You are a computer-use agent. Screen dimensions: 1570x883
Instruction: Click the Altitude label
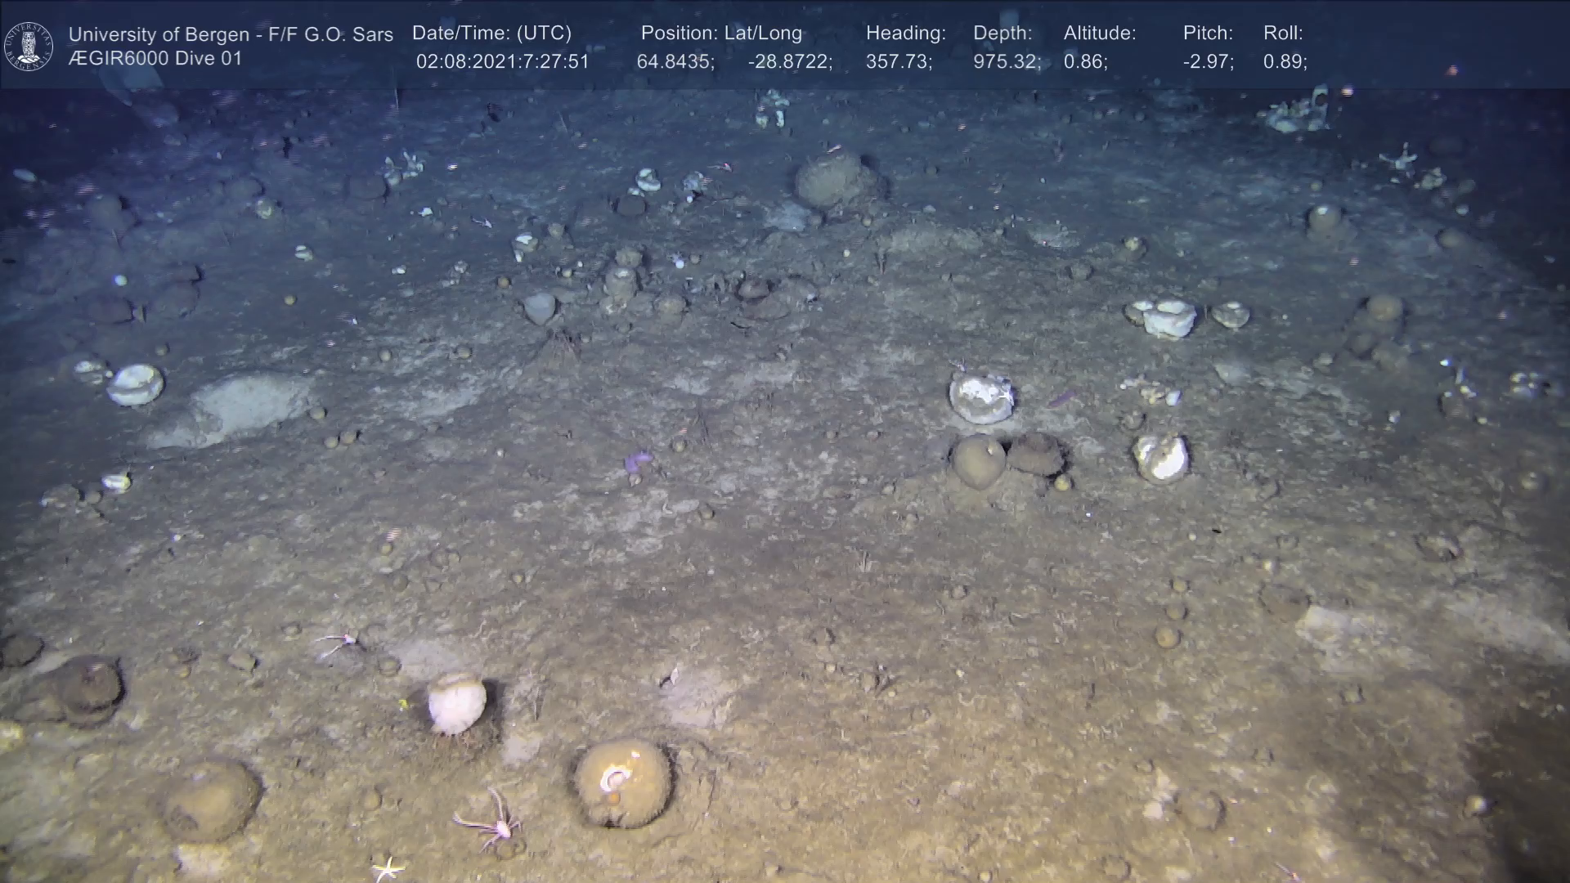coord(1099,34)
